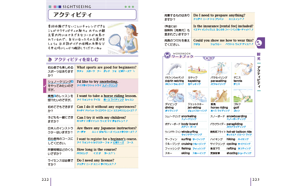Click "Do I need to prepare anything?"
The height and width of the screenshot is (186, 301).
(x=219, y=15)
